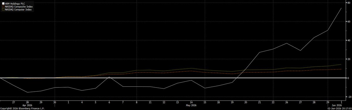Click the 18 date tick label
The height and width of the screenshot is (110, 352).
218,102
